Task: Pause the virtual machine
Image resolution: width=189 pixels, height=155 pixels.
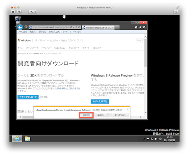Action: tap(13, 12)
